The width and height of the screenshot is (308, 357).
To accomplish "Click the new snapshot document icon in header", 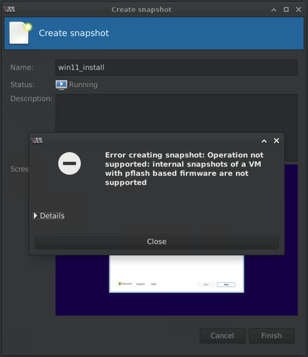I will pos(20,33).
